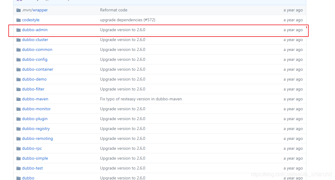Open 'Fix typo of resteasy version' commit
This screenshot has height=180, width=335.
[x=141, y=99]
